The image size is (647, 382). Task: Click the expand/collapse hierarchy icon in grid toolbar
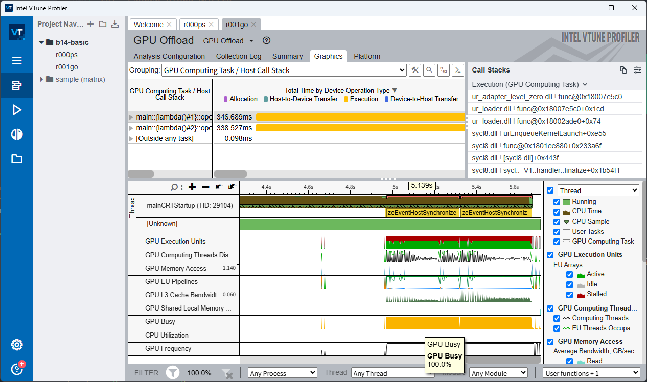[444, 70]
